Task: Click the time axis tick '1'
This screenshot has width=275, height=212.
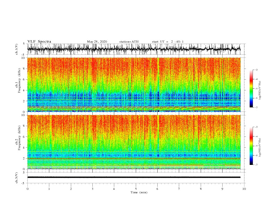Action: tap(49, 189)
